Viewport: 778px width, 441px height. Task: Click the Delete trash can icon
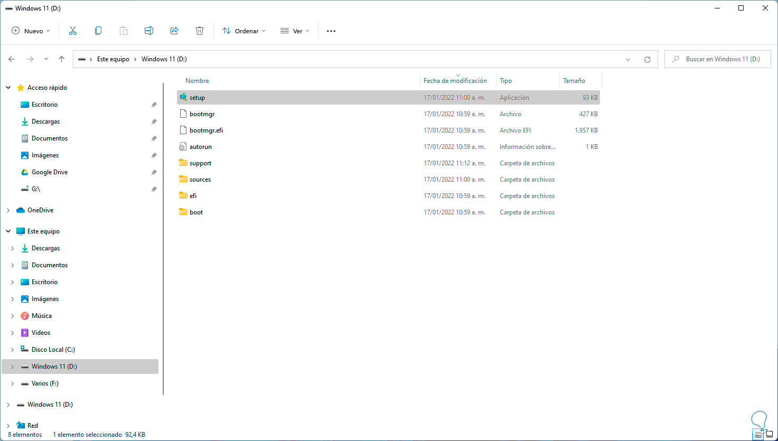click(x=200, y=31)
